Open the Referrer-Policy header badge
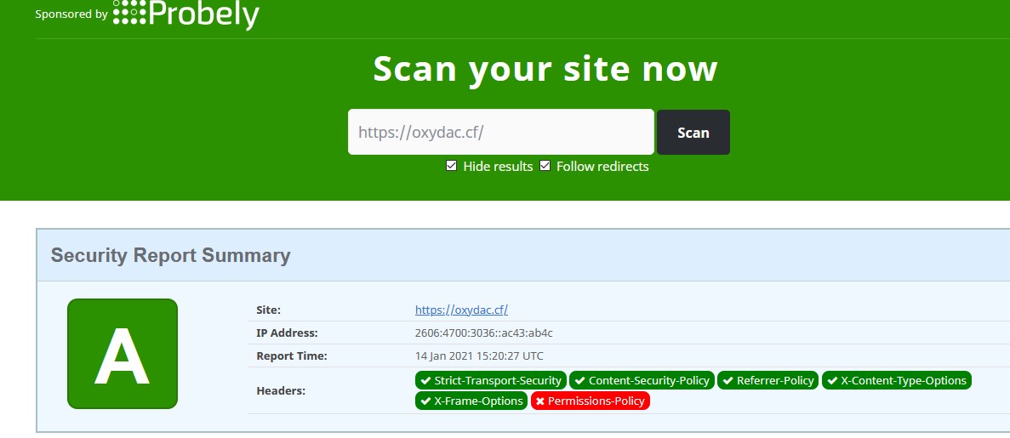Viewport: 1010px width, 438px height. (x=768, y=380)
